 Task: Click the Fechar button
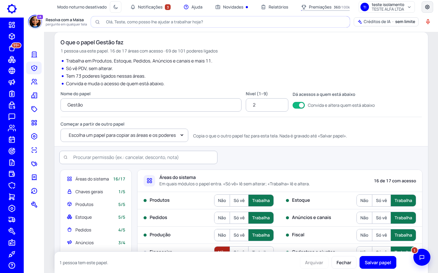[344, 262]
